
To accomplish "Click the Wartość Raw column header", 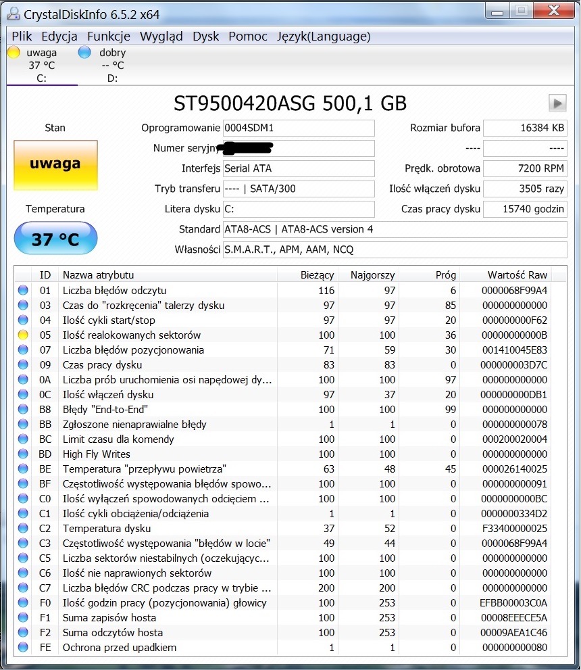I will click(505, 274).
